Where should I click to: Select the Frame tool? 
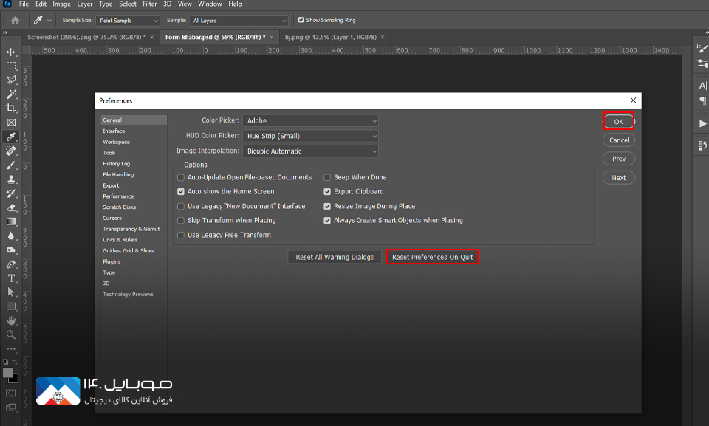coord(11,123)
